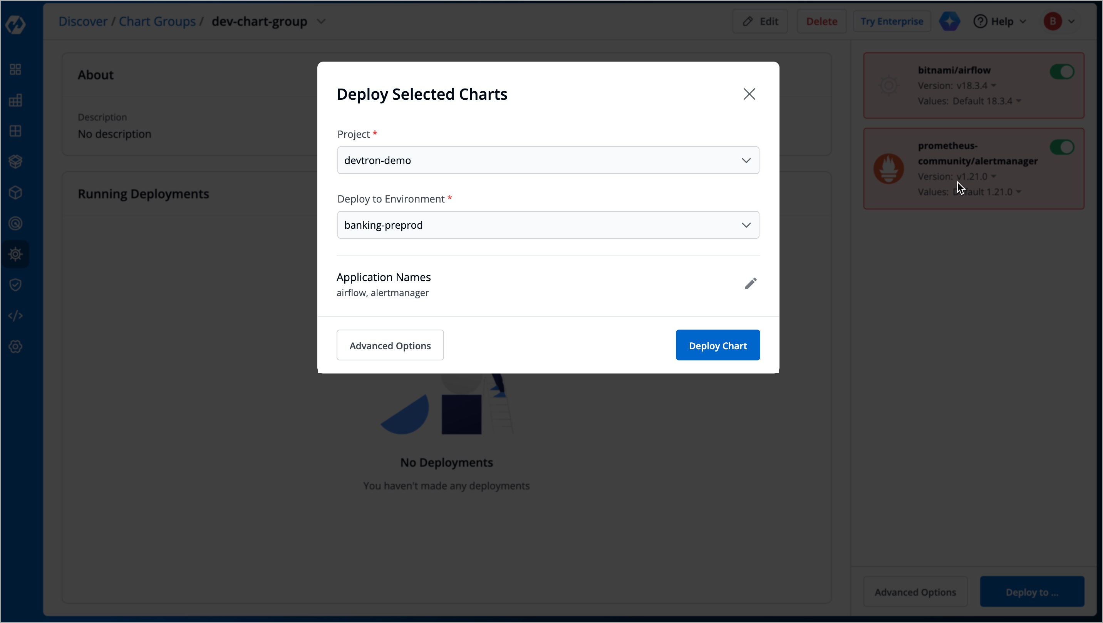
Task: Open the Chart Store sidebar icon
Action: (x=15, y=161)
